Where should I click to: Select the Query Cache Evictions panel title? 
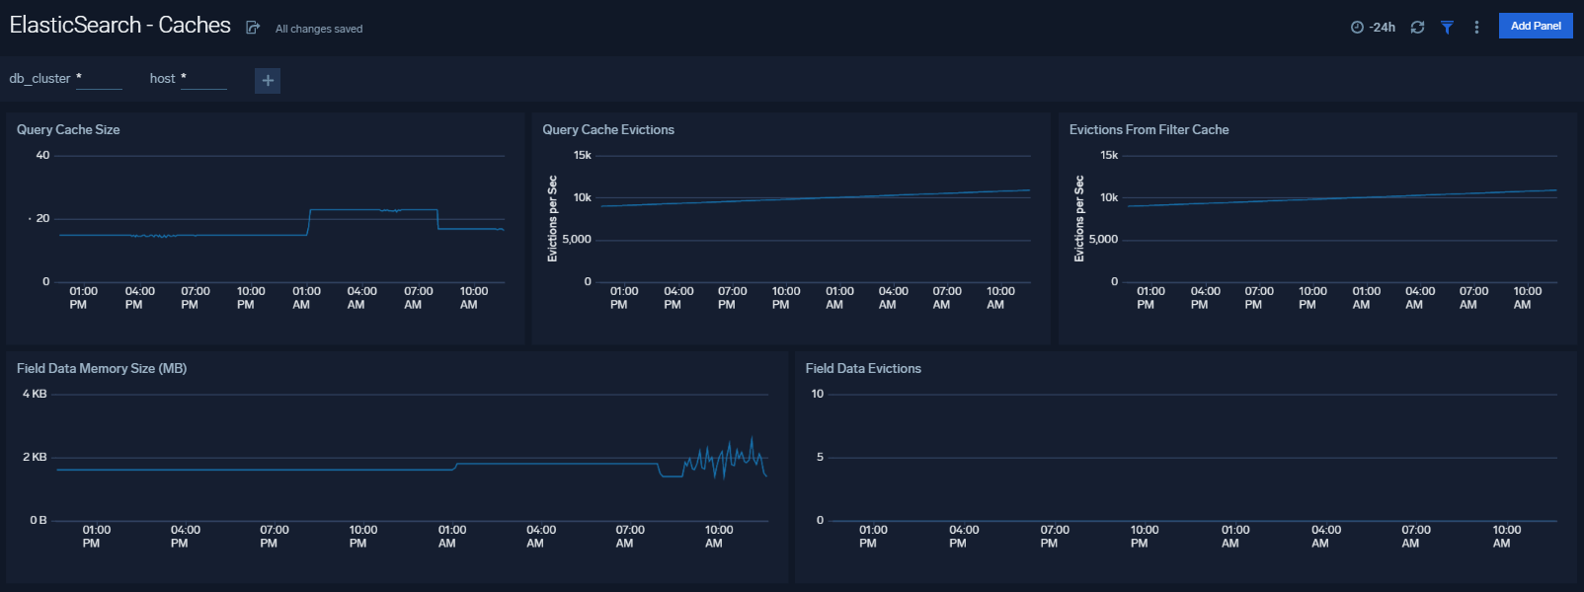point(608,129)
